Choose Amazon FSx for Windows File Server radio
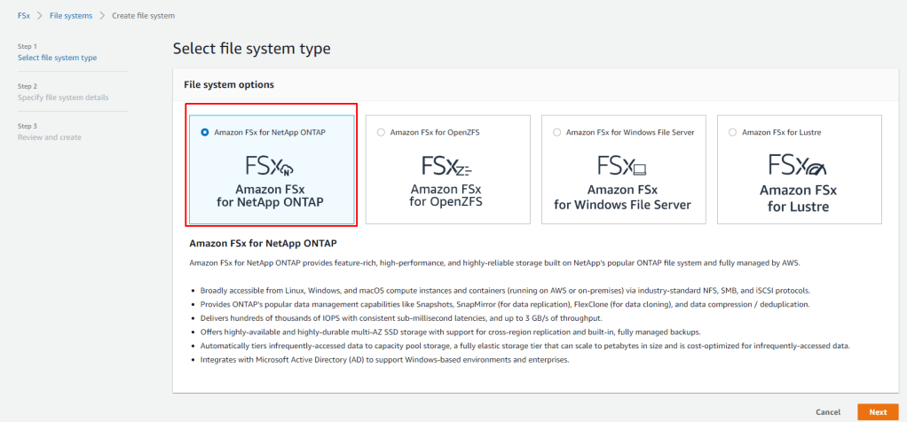This screenshot has width=907, height=422. 556,132
